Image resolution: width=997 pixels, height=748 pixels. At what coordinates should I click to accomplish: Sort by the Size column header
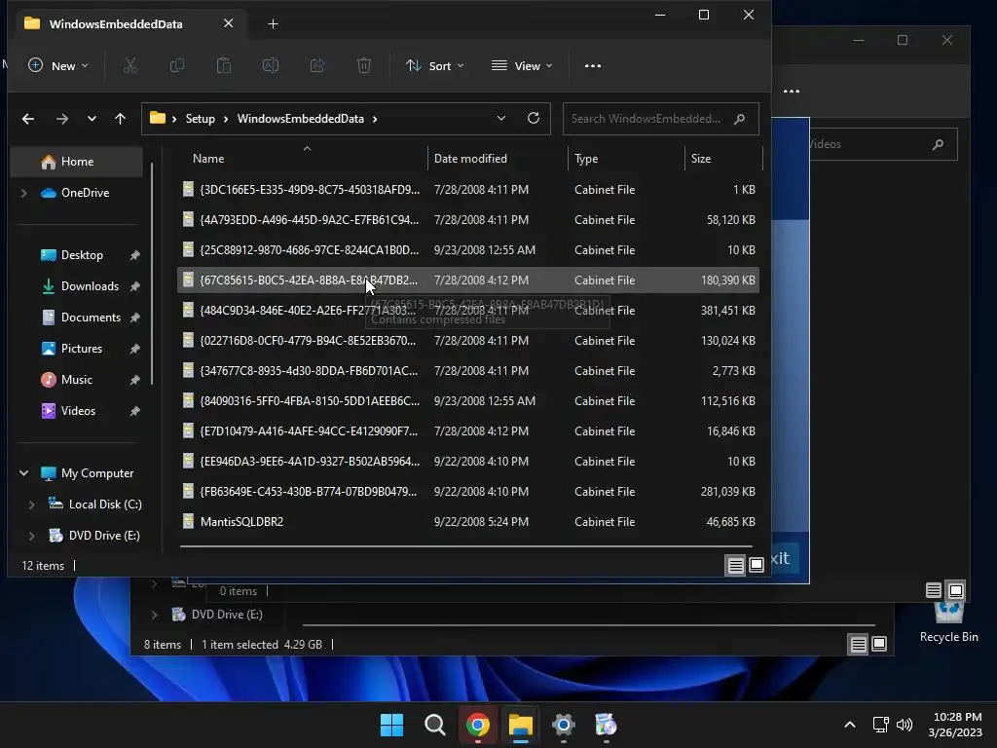(701, 159)
